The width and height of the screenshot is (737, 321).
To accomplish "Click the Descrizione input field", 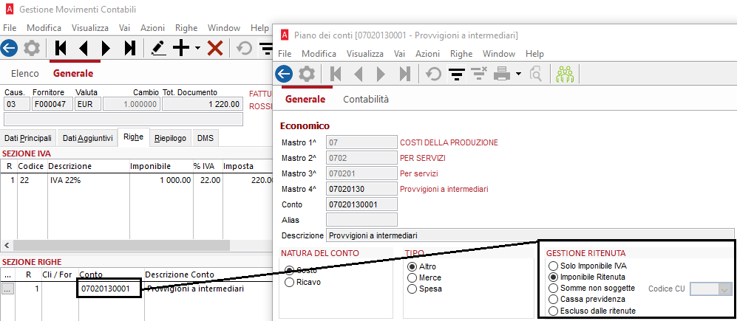I will click(x=530, y=235).
